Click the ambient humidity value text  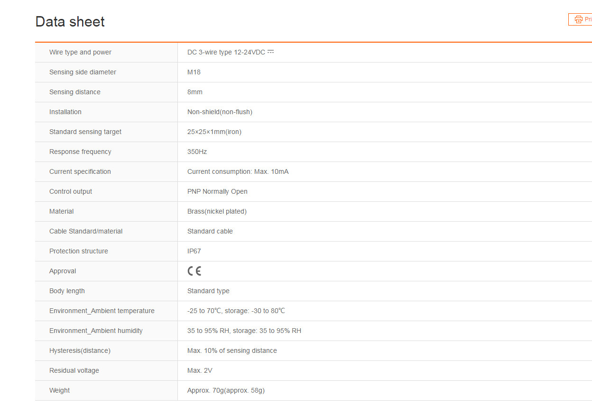point(244,331)
